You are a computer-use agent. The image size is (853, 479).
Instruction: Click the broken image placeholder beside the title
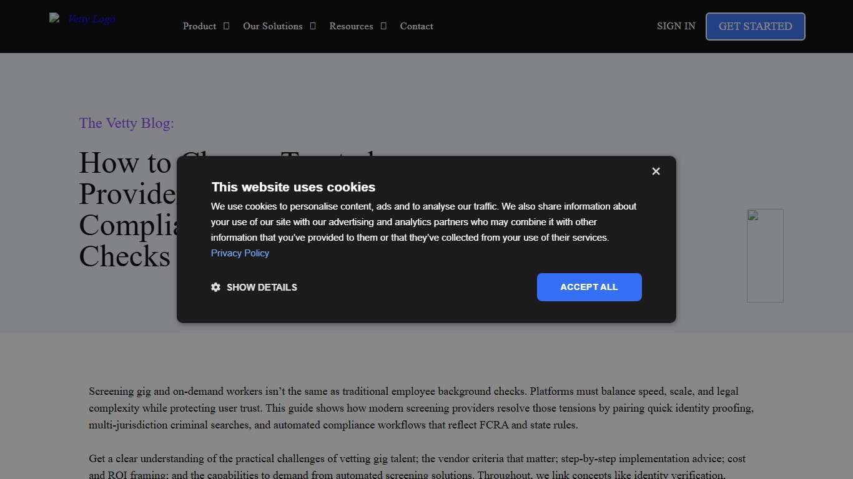coord(765,256)
